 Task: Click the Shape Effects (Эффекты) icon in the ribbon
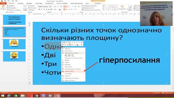click(x=135, y=10)
